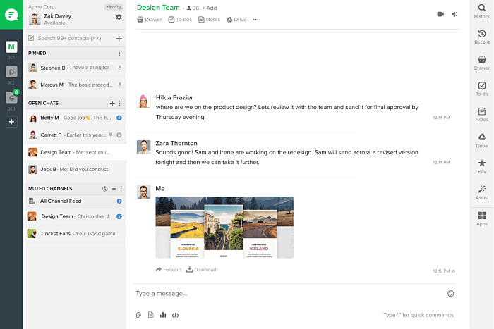Open Muted Channels options menu
494x329 pixels.
(x=121, y=188)
